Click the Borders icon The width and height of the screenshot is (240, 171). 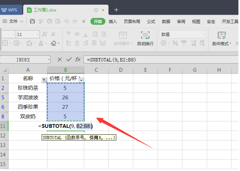5,43
